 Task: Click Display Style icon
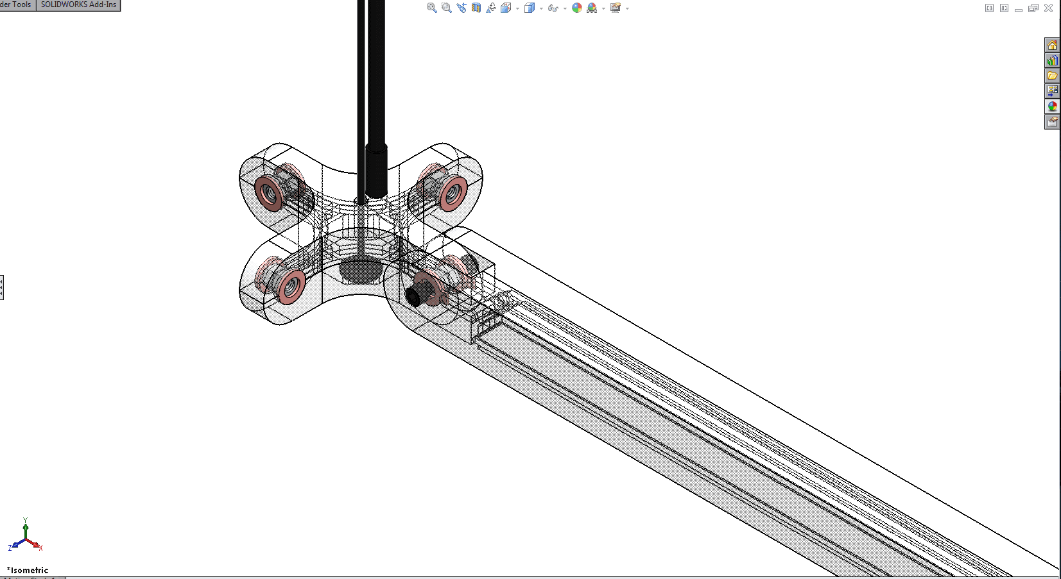pyautogui.click(x=530, y=8)
